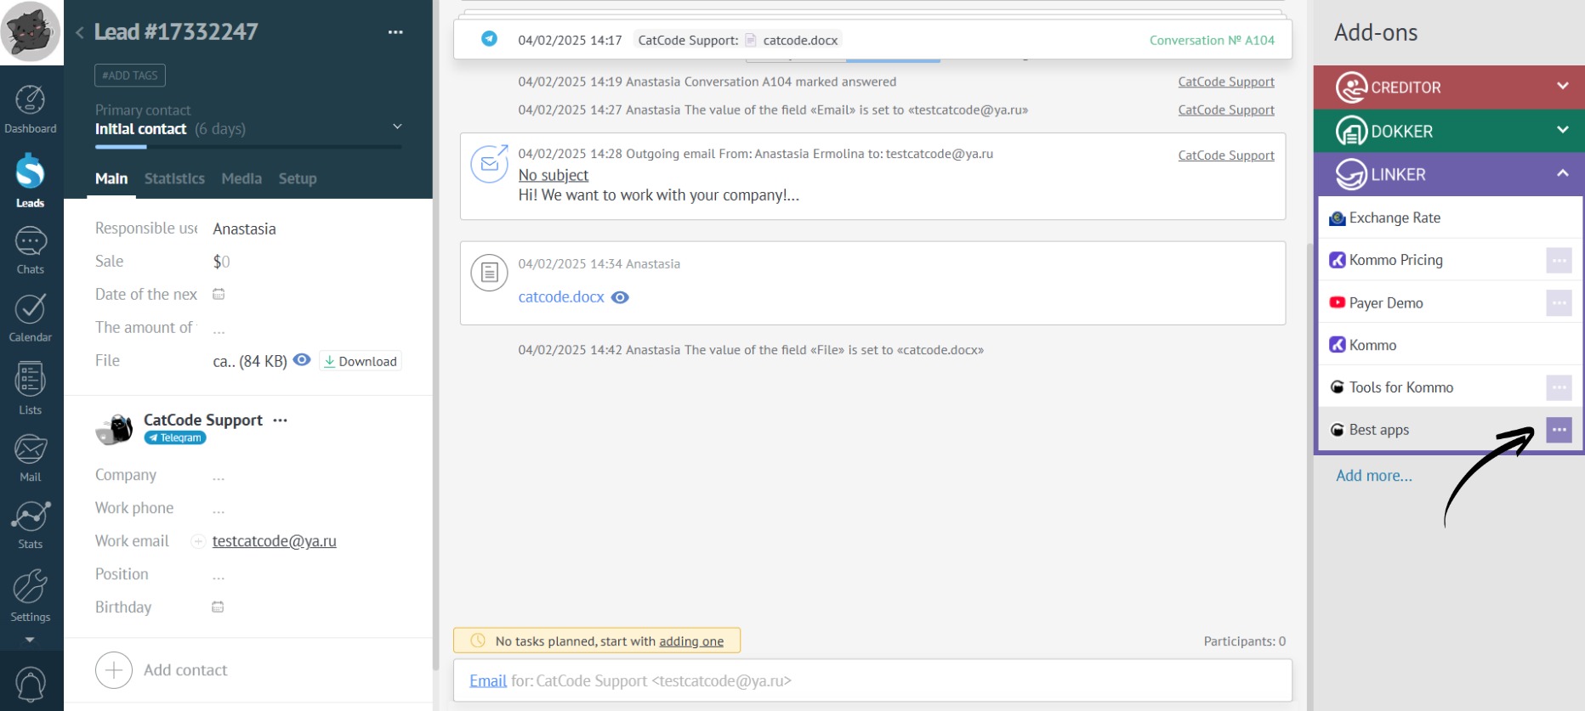This screenshot has width=1585, height=711.
Task: Click the pipeline stage progress bar
Action: pyautogui.click(x=247, y=148)
